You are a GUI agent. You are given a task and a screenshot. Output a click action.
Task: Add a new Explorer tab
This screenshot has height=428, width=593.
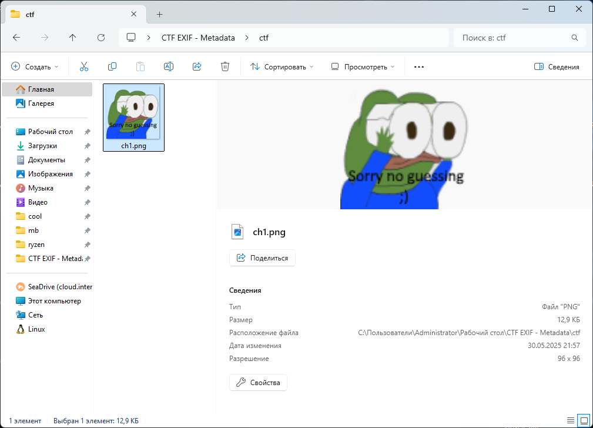(x=160, y=14)
